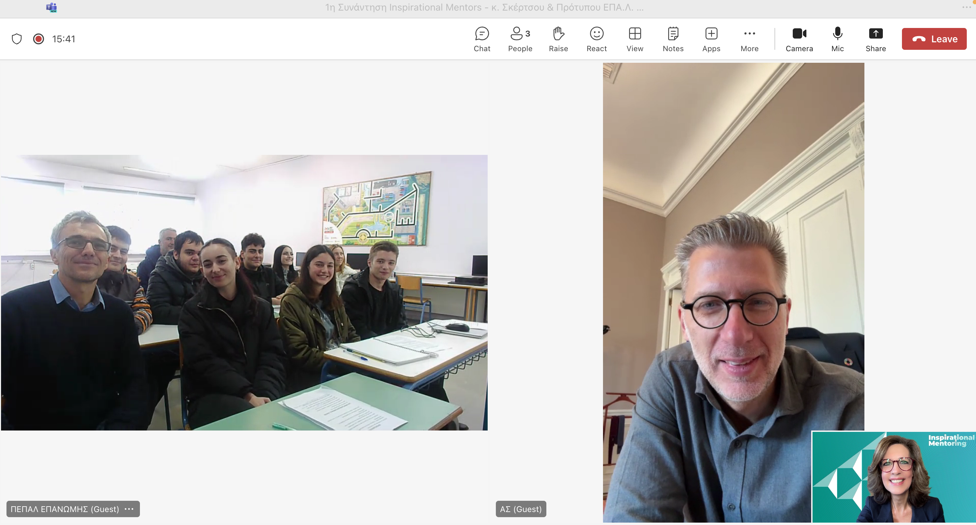The height and width of the screenshot is (525, 976).
Task: Leave the meeting
Action: 934,39
